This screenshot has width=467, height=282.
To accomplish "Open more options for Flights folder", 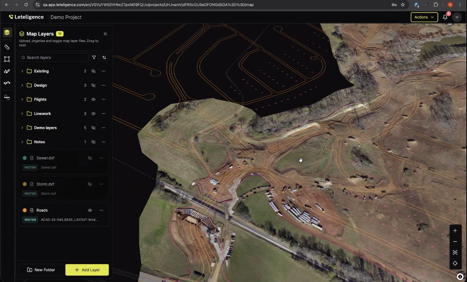I will (103, 100).
